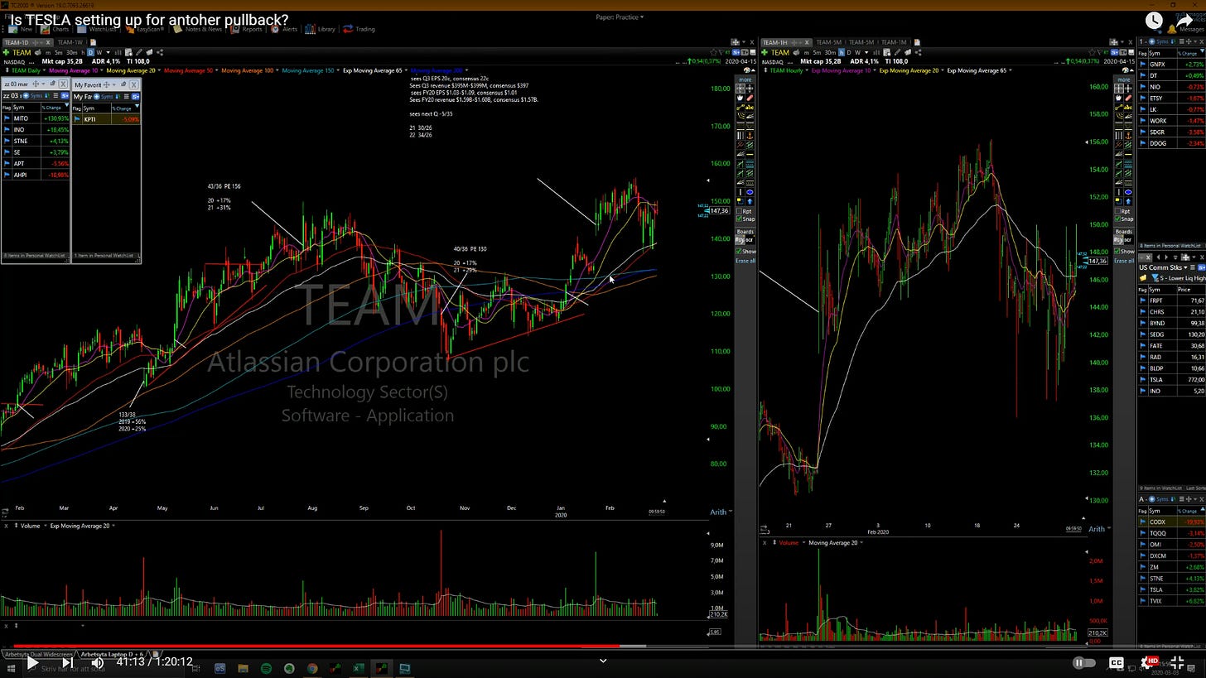Choose the blue up-arrow tool in hourly palette
Screen dimensions: 1206x678
click(1129, 201)
